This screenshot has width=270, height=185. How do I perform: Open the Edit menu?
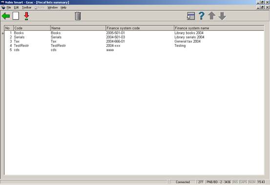17,7
